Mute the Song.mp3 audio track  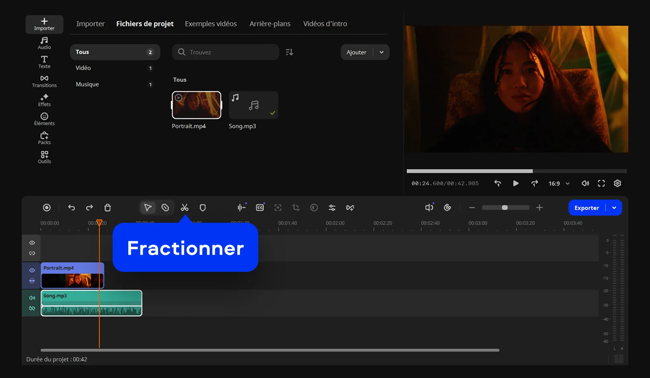32,298
